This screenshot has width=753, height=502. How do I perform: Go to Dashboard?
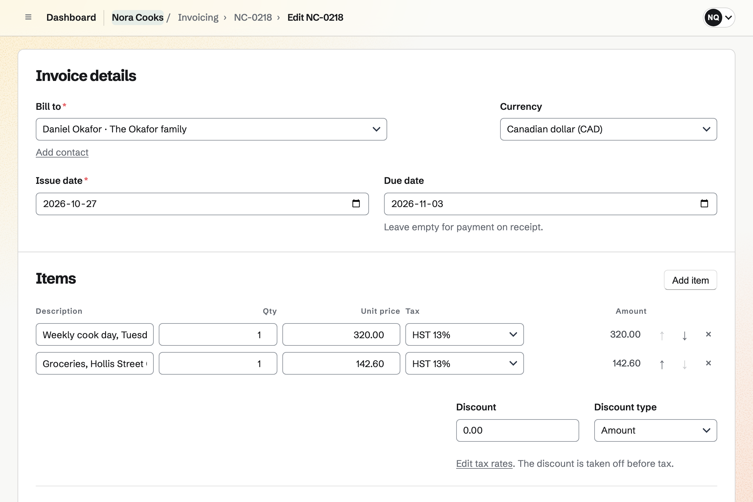coord(71,17)
